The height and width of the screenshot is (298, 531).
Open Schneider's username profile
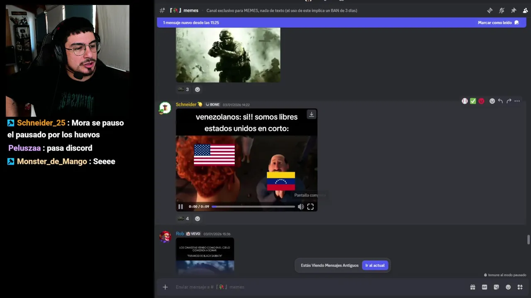point(186,104)
